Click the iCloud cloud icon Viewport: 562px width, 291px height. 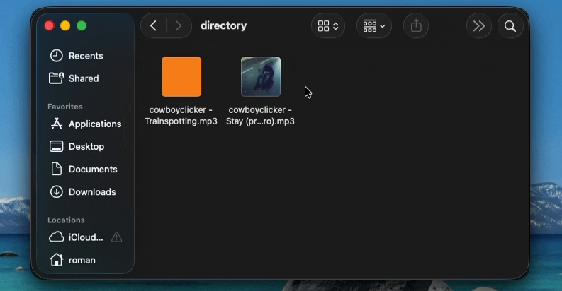point(56,237)
